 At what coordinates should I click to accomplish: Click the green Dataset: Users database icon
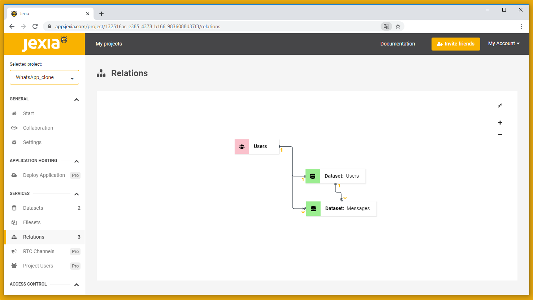313,176
